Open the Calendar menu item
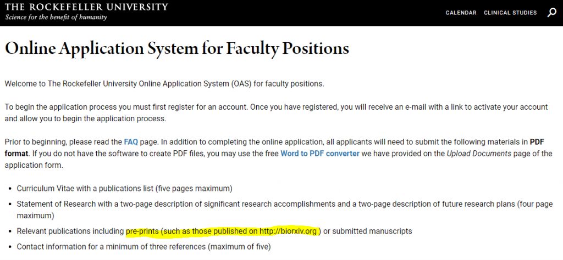The width and height of the screenshot is (563, 260). (461, 13)
